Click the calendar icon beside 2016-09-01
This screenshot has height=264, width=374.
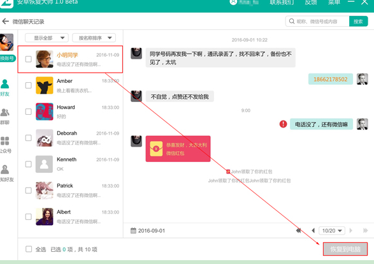point(133,231)
